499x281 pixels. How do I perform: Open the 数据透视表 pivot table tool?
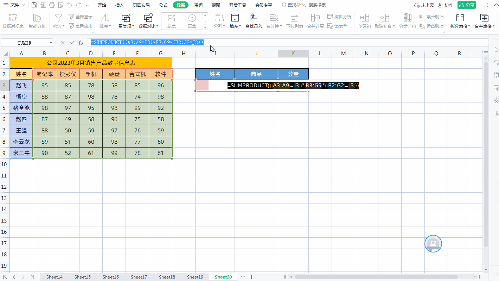(13, 21)
